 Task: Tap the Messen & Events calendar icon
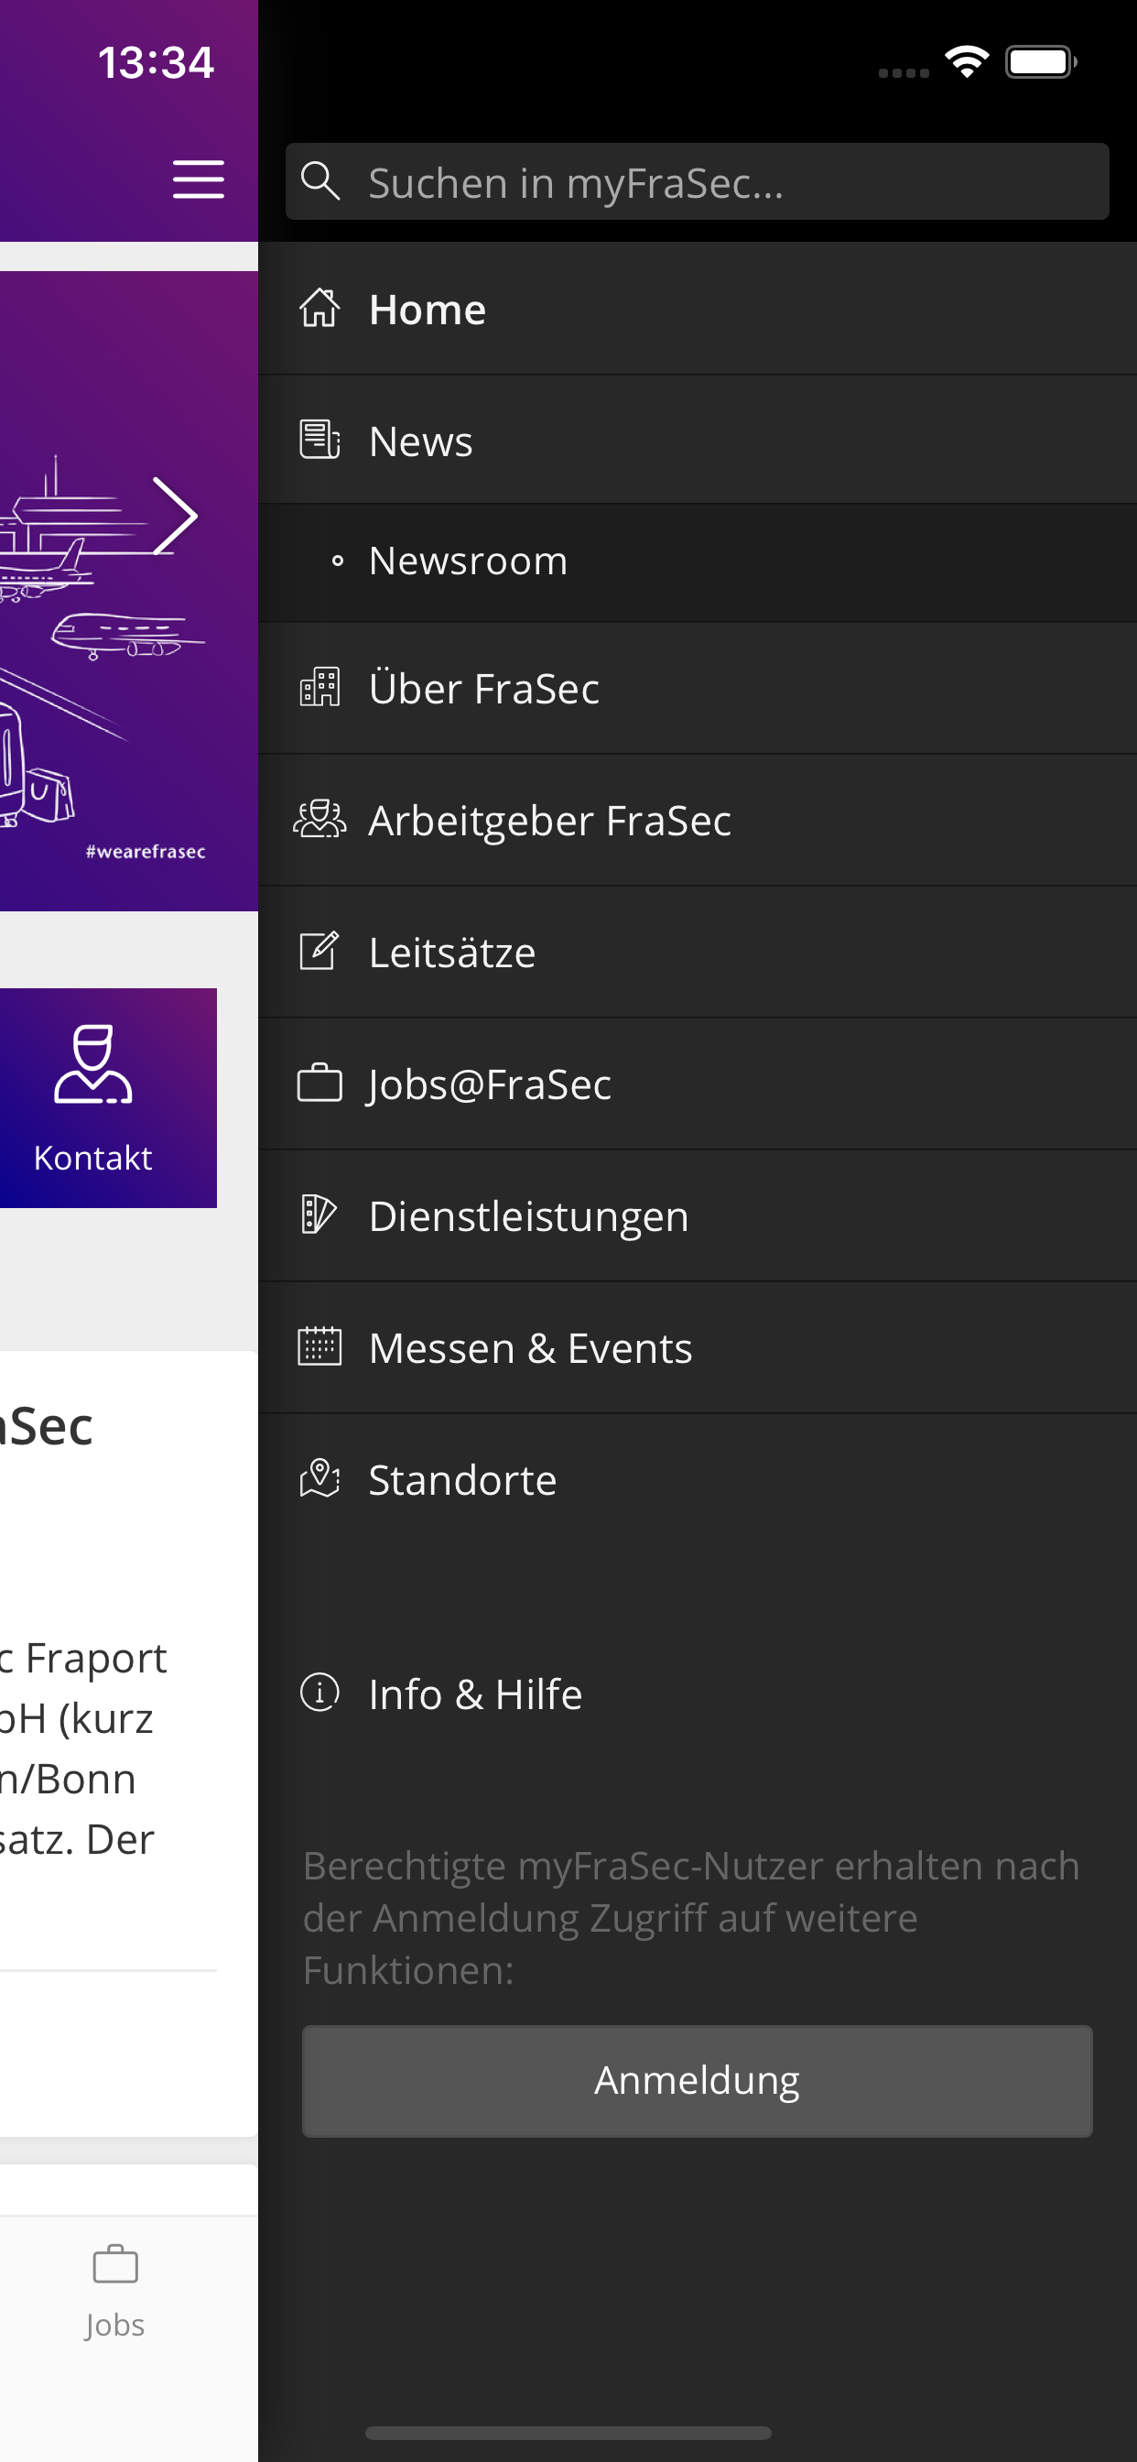319,1347
